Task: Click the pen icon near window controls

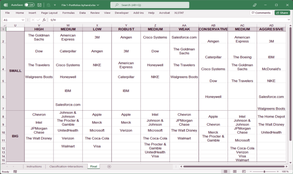Action: click(255, 5)
